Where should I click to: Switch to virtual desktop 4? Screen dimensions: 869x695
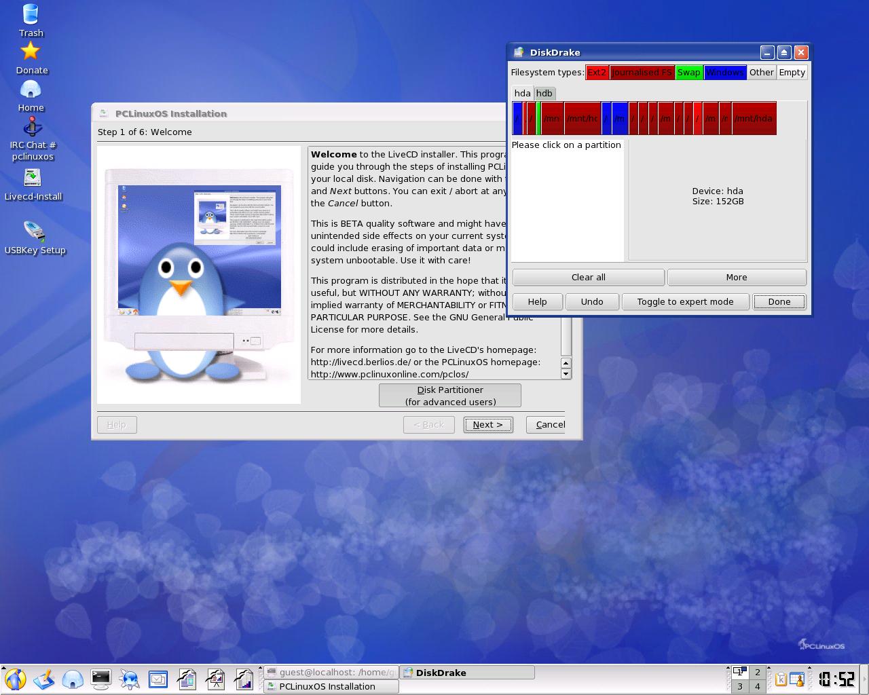758,686
